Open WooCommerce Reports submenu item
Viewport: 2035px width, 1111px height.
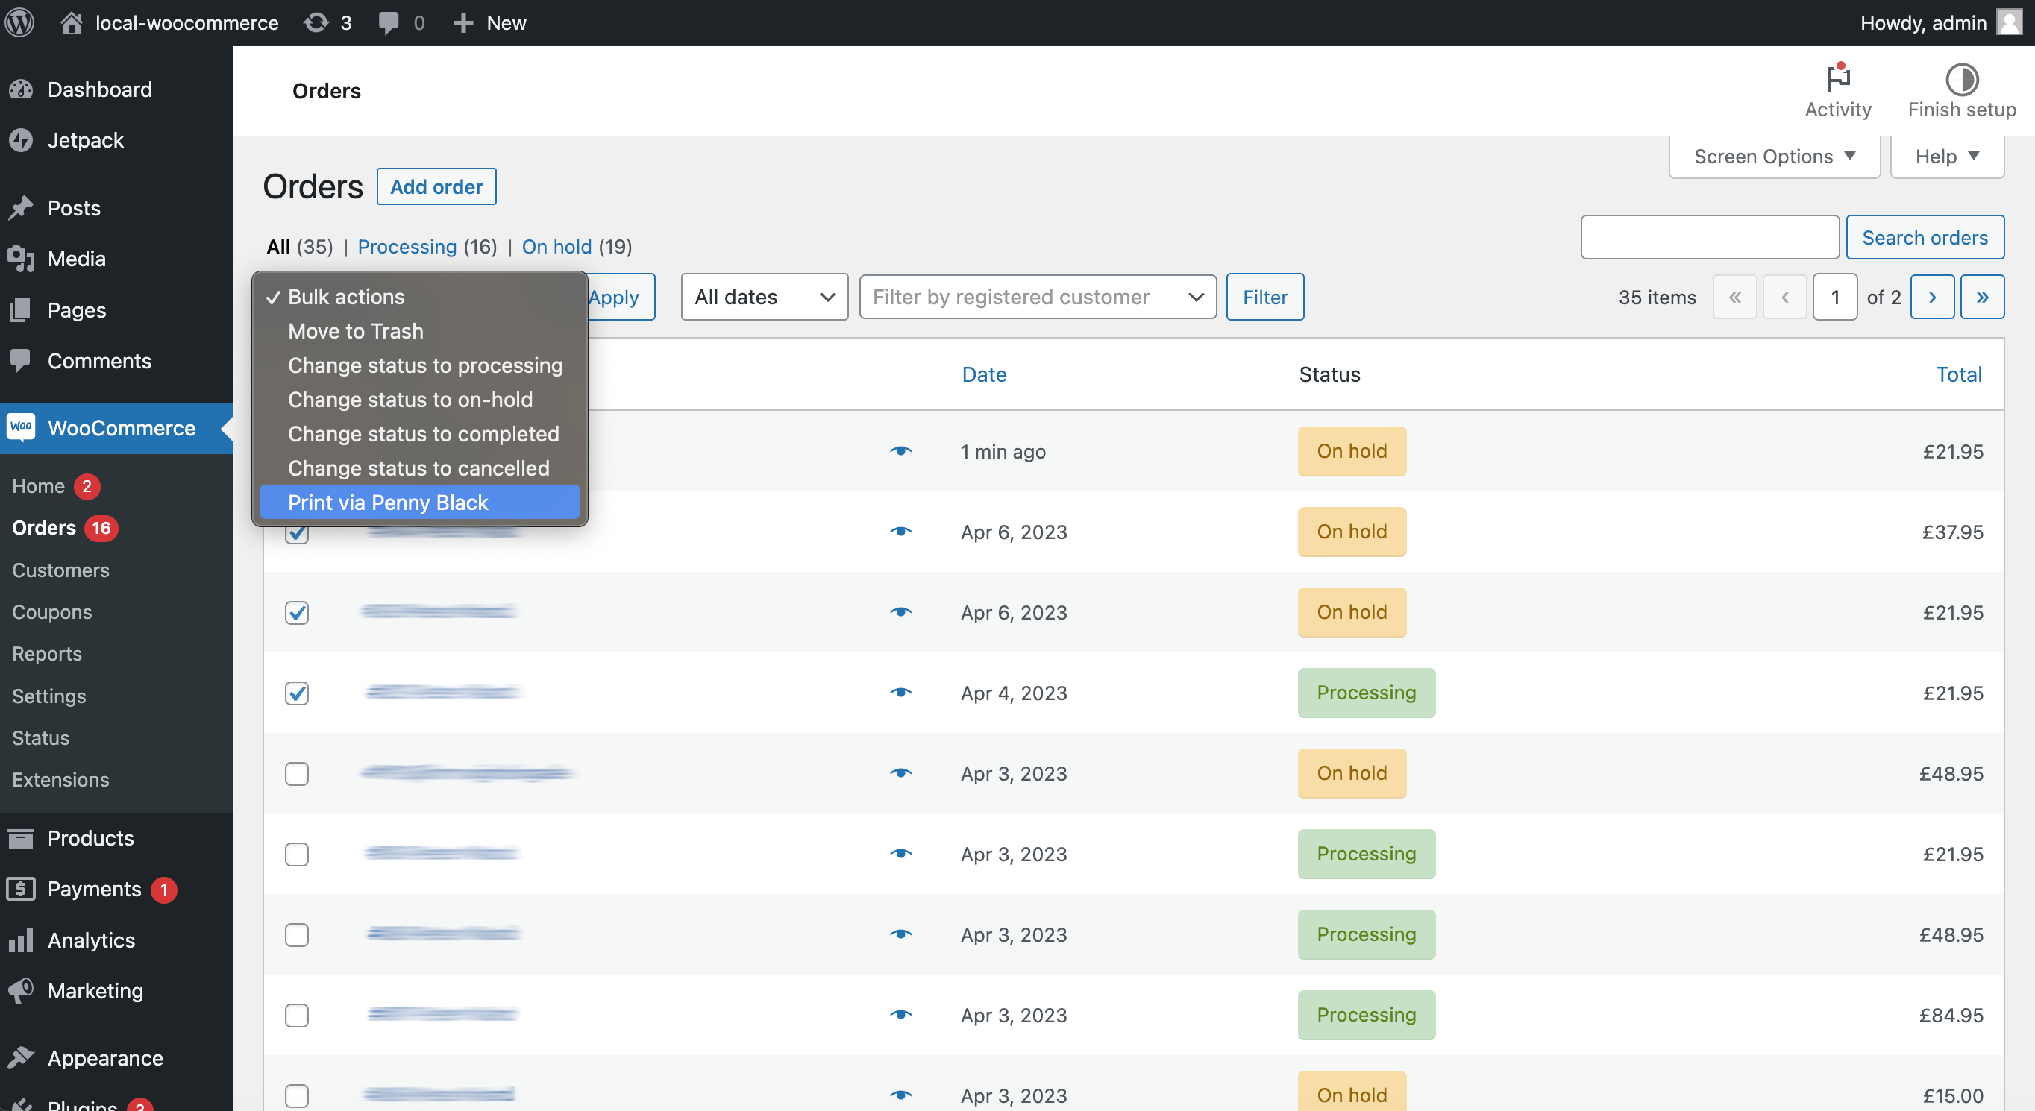pos(48,654)
